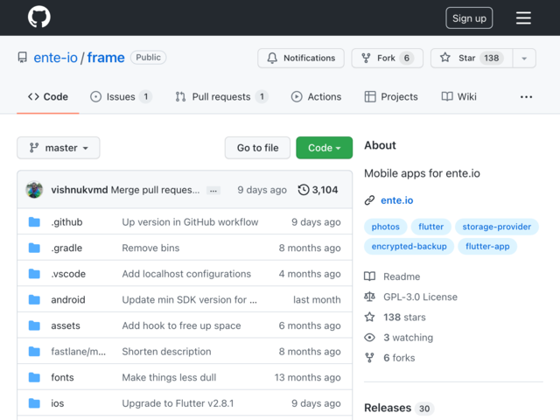Image resolution: width=560 pixels, height=420 pixels.
Task: Select the storage-provider topic tag
Action: (x=496, y=227)
